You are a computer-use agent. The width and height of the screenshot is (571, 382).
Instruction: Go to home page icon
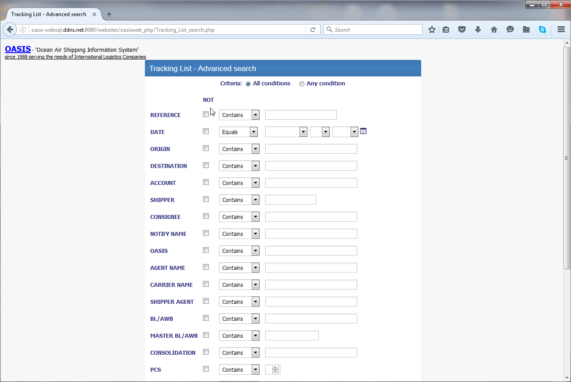point(494,30)
